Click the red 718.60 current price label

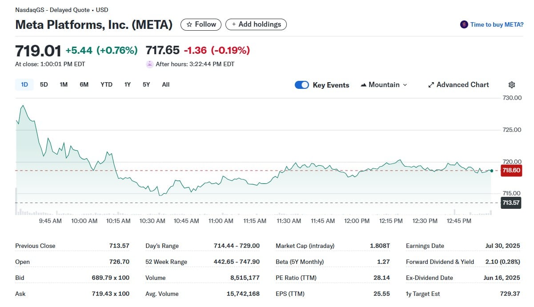click(x=511, y=171)
